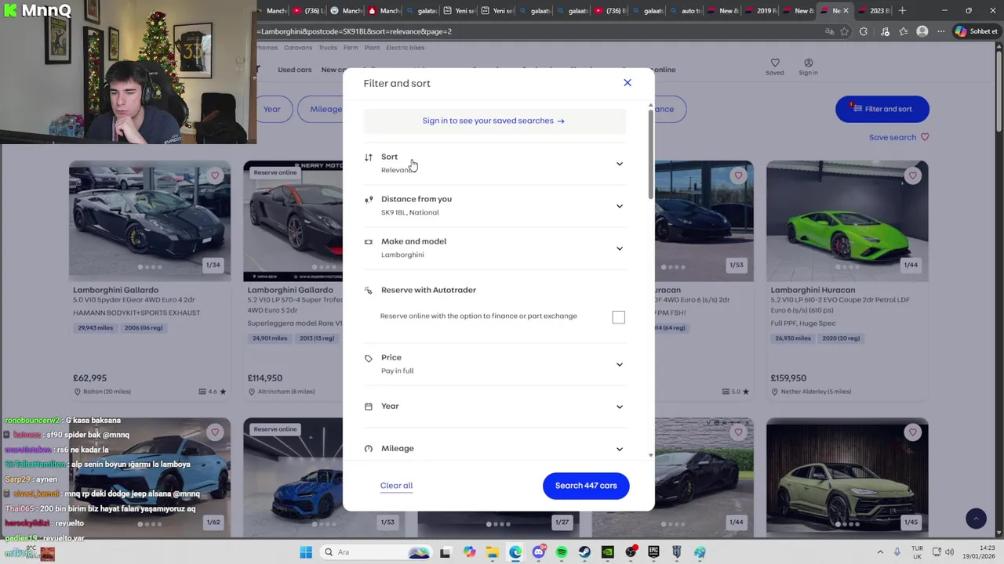Open a new browser tab
Viewport: 1004px width, 564px height.
pyautogui.click(x=902, y=10)
